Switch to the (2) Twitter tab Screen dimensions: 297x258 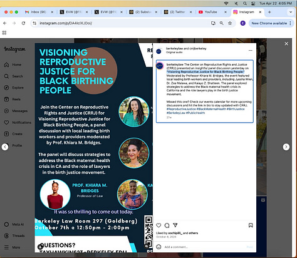tap(178, 12)
